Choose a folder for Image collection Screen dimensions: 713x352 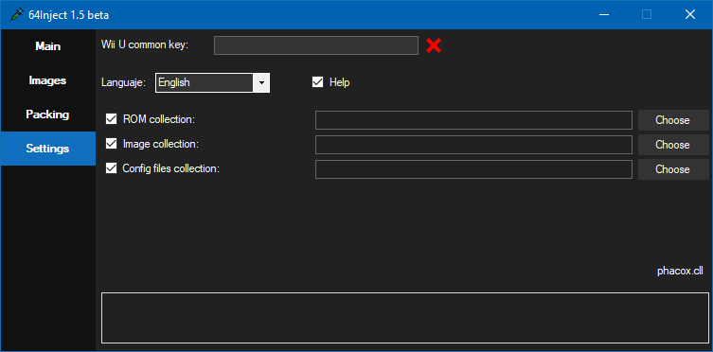click(x=673, y=145)
